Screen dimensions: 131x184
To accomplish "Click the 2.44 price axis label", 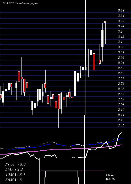I will point(121,115).
